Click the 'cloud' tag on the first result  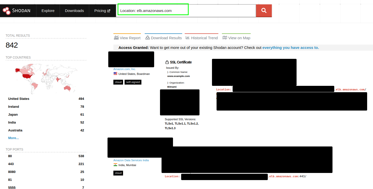point(118,82)
